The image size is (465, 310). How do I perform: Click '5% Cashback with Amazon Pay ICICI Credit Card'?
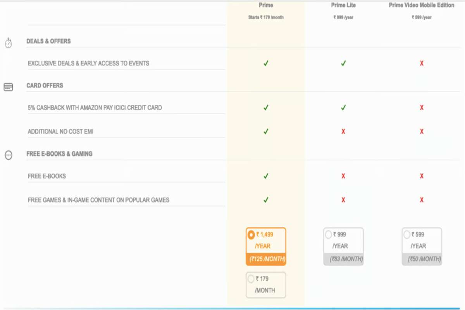[95, 107]
